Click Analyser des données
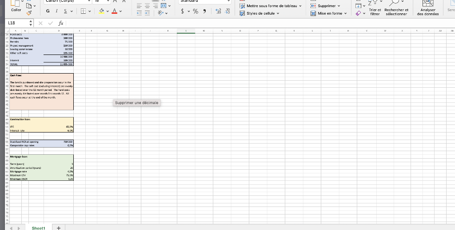The width and height of the screenshot is (455, 230). [x=428, y=8]
